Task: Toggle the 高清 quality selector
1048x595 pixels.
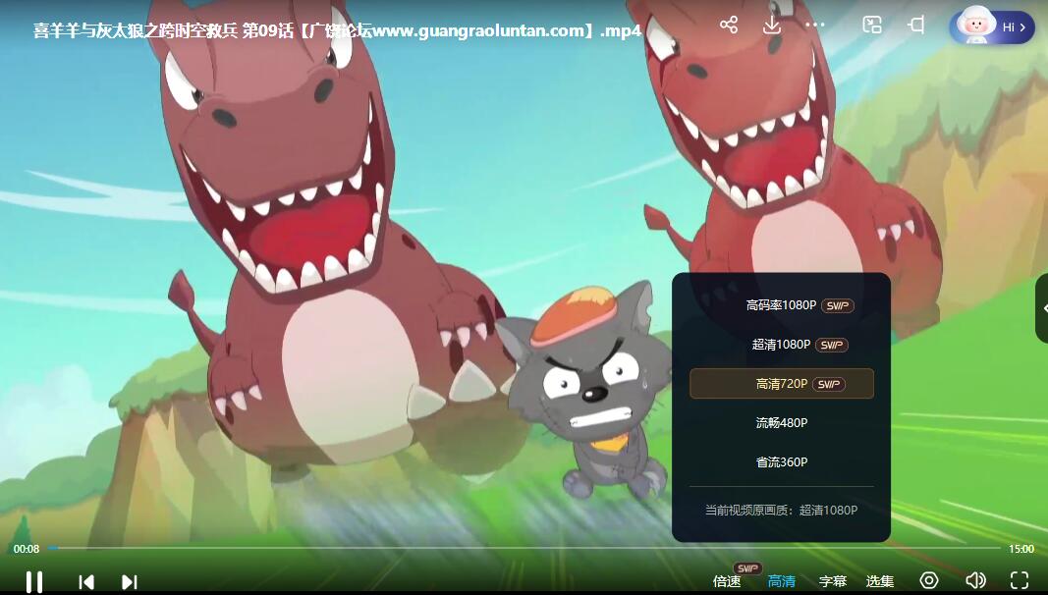Action: (781, 581)
